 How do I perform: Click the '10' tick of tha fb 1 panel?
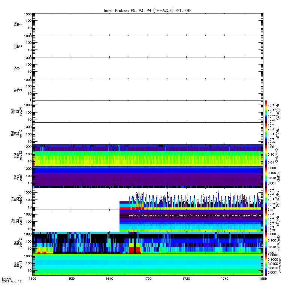(30, 72)
